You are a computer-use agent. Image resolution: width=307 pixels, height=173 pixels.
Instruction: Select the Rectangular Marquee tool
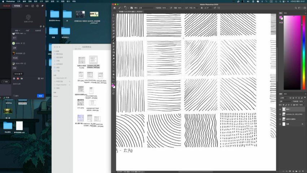(x=113, y=18)
